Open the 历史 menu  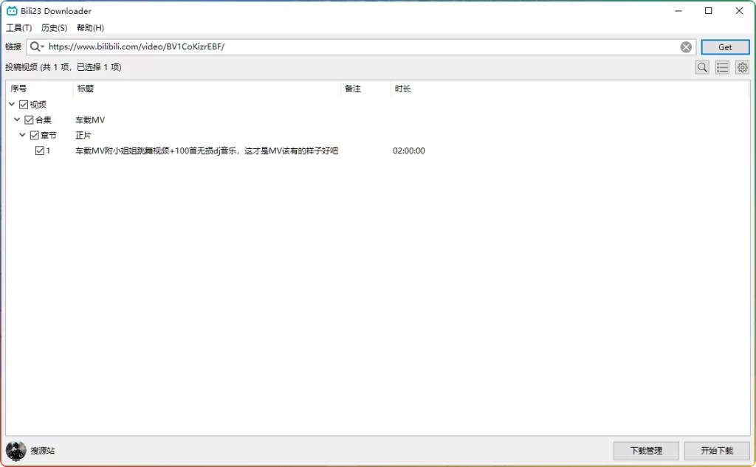53,27
